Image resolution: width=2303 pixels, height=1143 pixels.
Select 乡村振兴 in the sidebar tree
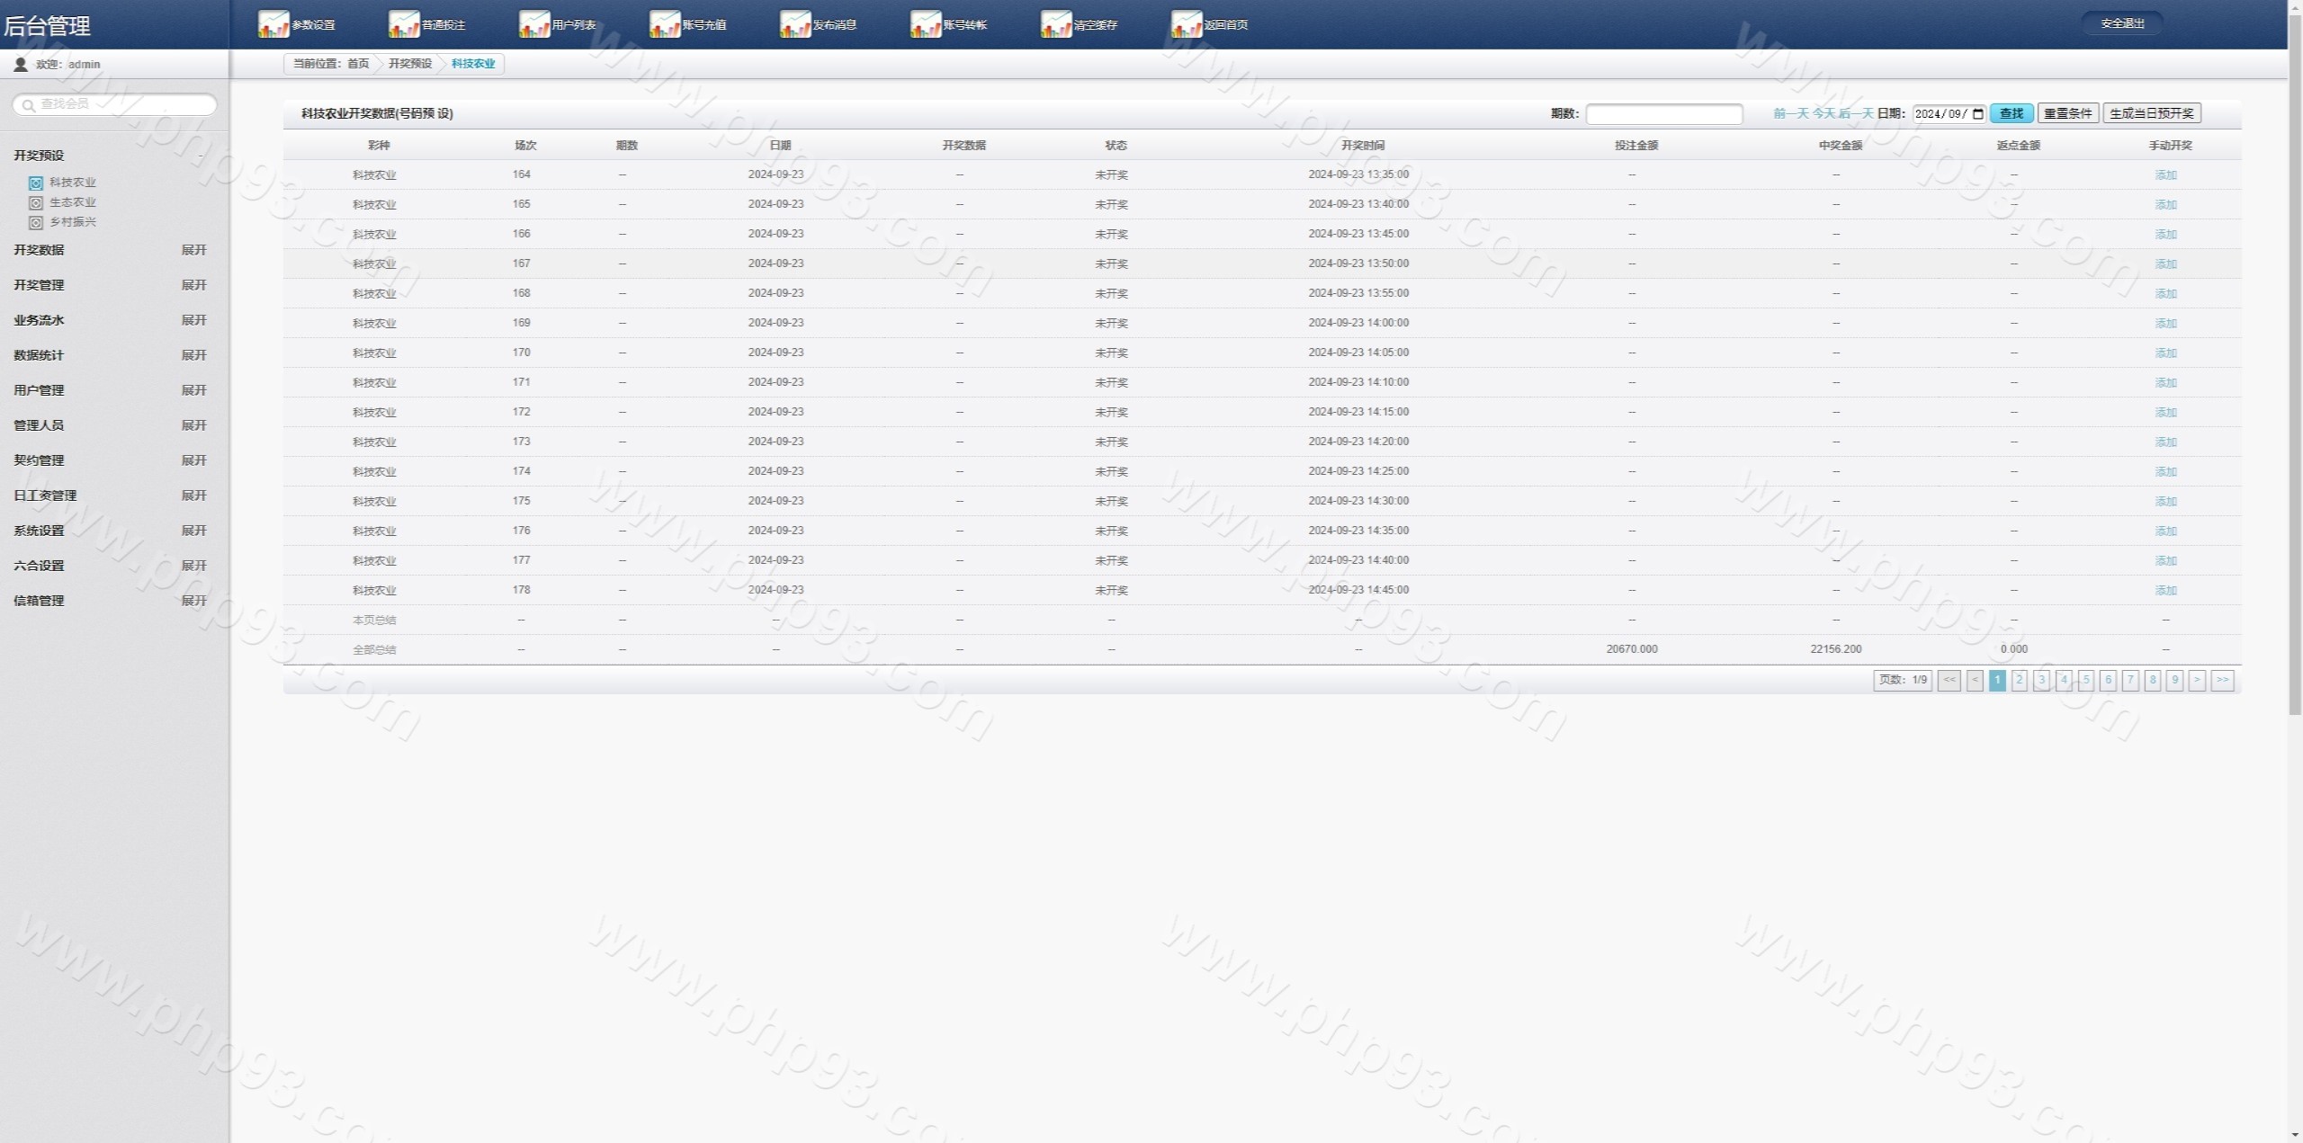(x=72, y=222)
